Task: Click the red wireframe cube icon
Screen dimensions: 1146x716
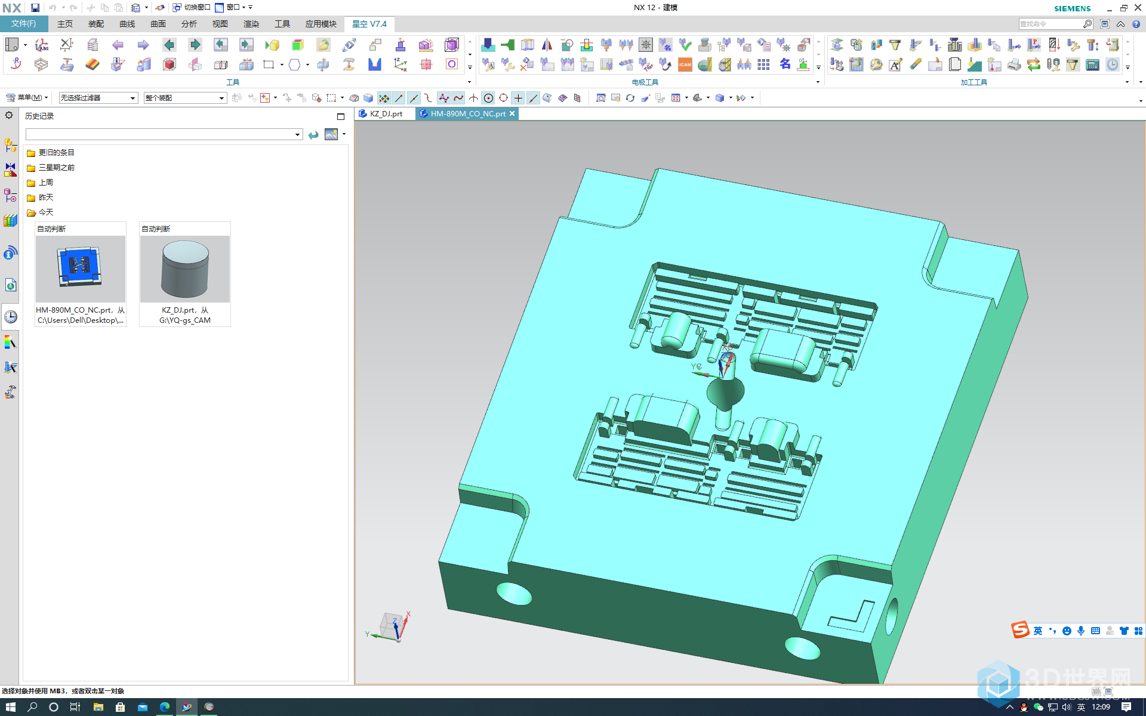Action: click(x=170, y=64)
